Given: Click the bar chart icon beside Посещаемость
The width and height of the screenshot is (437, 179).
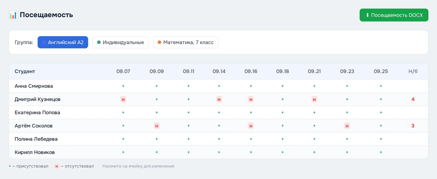Looking at the screenshot, I should (13, 15).
